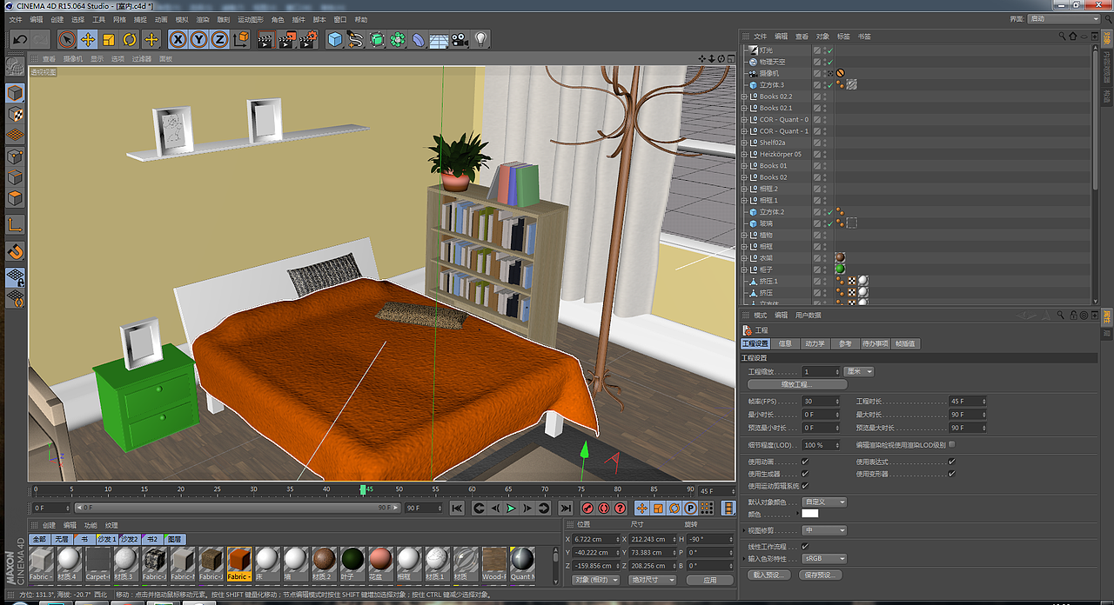Activate the Rotate tool
1114x605 pixels.
pyautogui.click(x=130, y=39)
